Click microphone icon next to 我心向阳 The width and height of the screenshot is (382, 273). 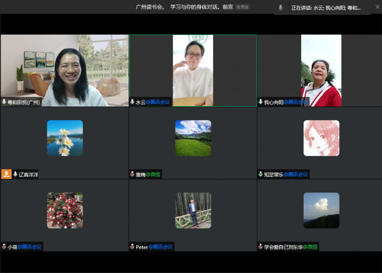coord(261,102)
